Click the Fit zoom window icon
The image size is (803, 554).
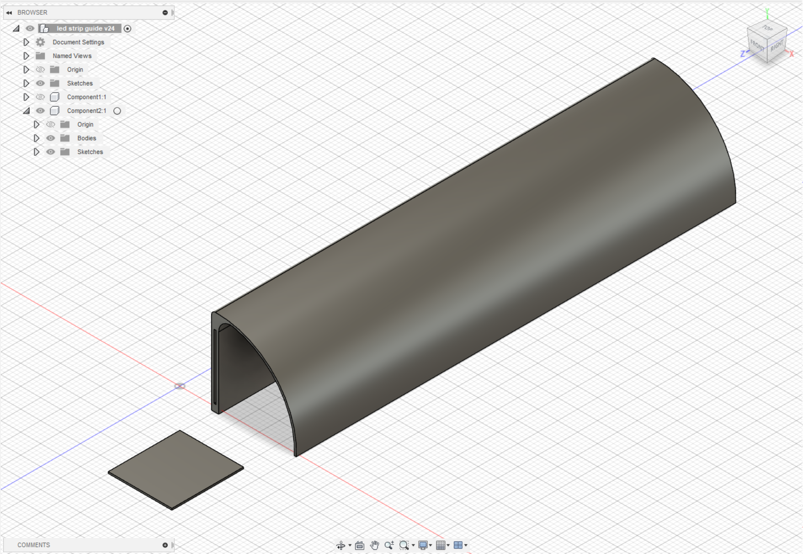point(404,545)
